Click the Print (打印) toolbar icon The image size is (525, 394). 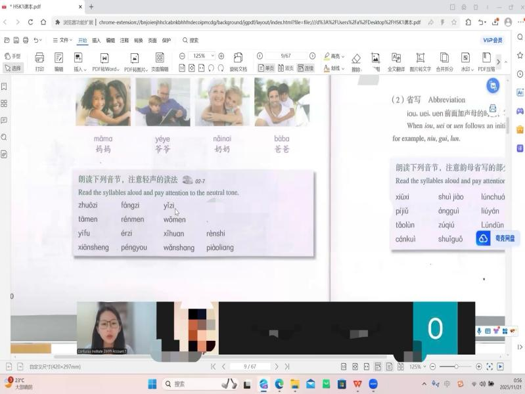pos(39,62)
